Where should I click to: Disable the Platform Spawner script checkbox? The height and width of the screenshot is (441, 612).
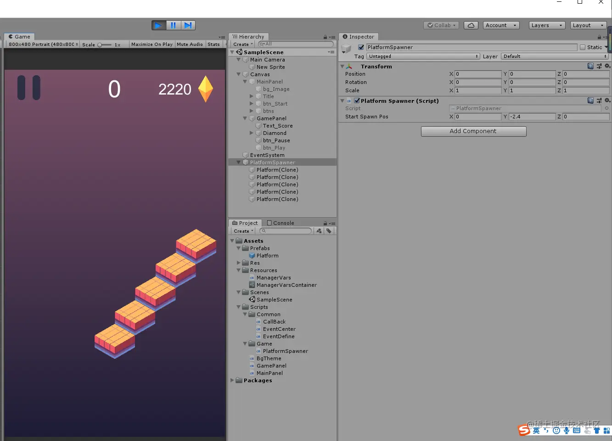pos(357,101)
